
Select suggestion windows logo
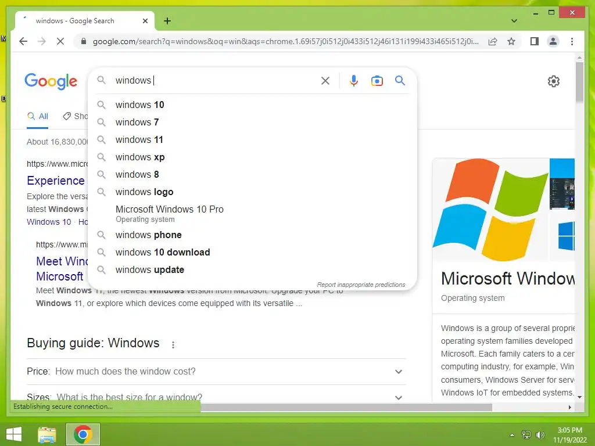pos(253,192)
